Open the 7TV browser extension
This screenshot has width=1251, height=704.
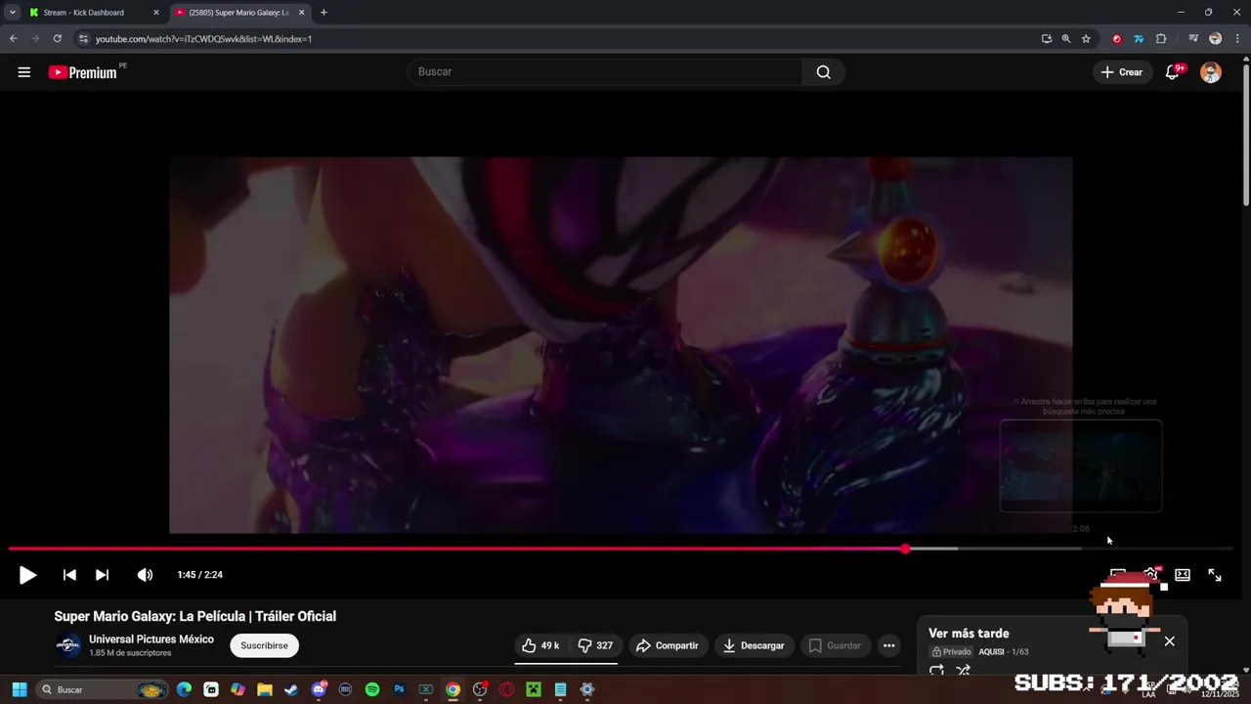[1139, 39]
